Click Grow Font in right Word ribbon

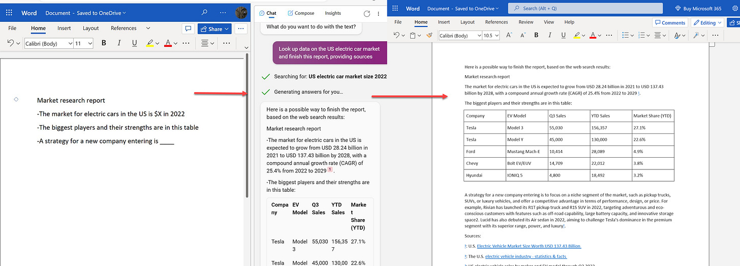pyautogui.click(x=509, y=35)
